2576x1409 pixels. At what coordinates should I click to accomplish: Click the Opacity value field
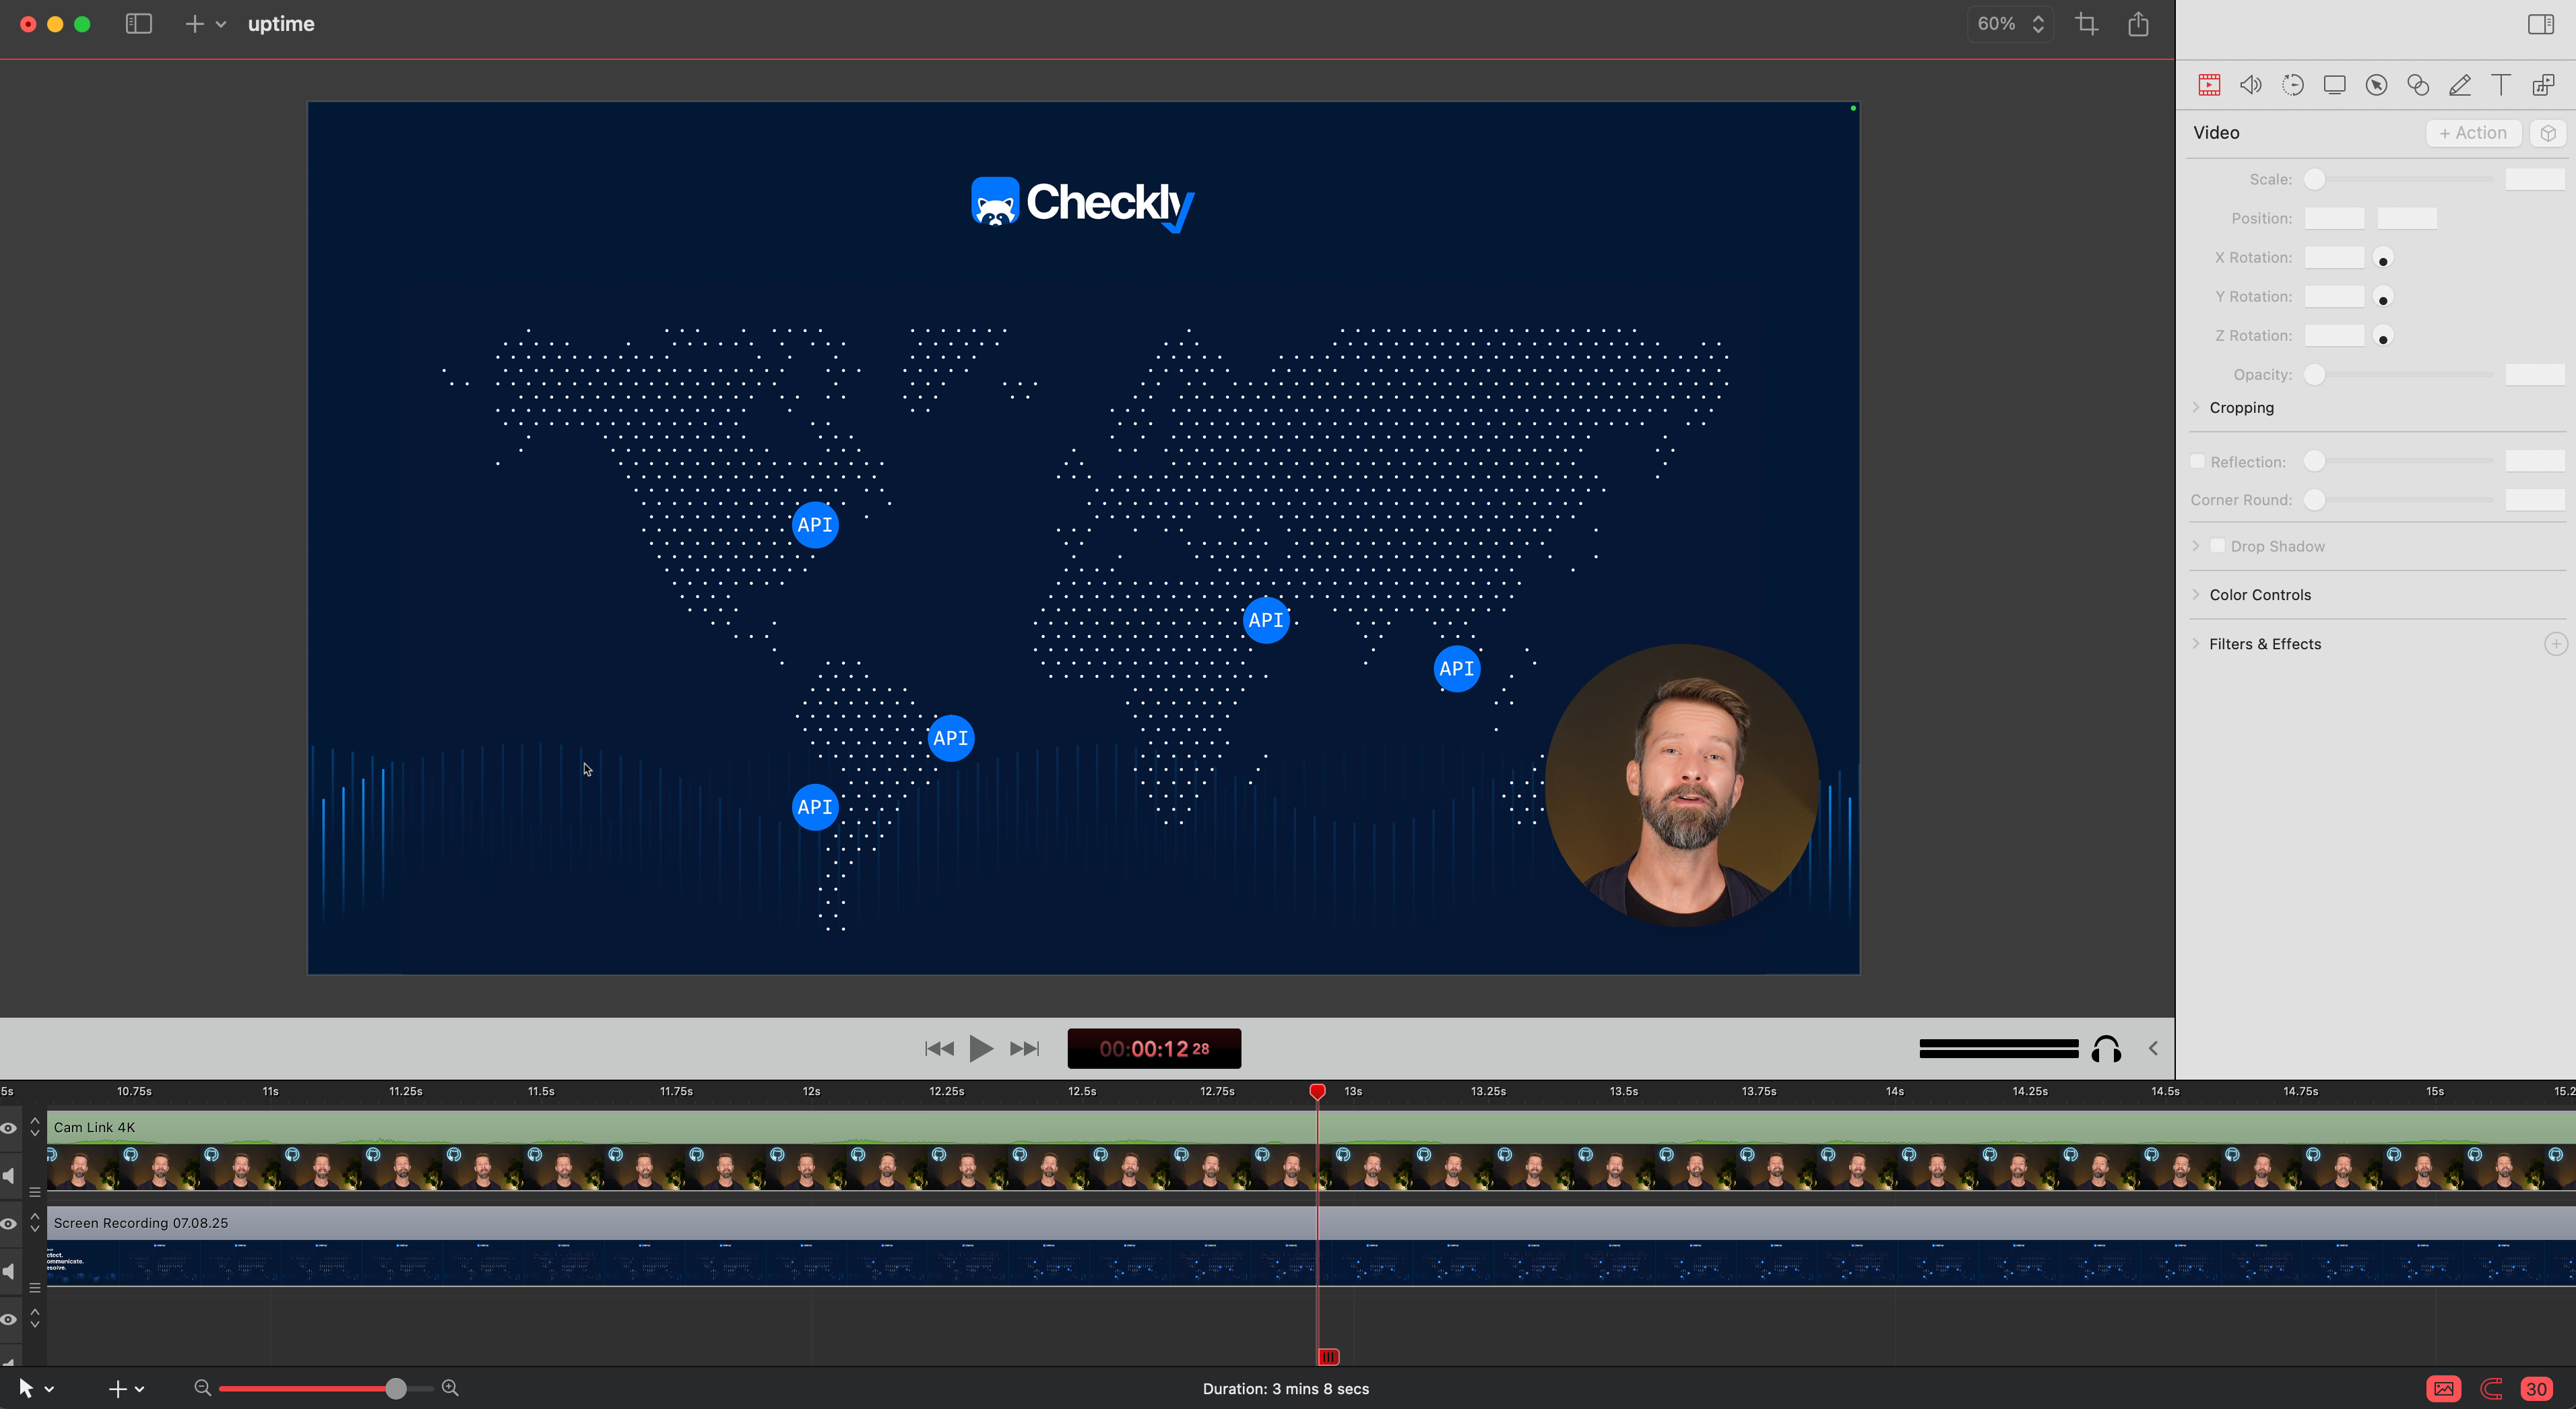2535,374
